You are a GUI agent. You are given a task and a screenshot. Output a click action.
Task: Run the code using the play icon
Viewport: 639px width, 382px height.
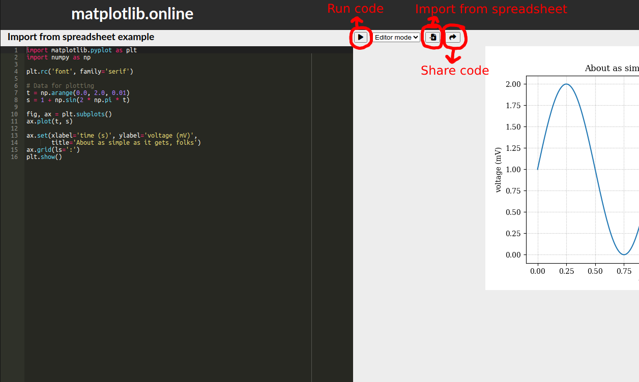361,37
